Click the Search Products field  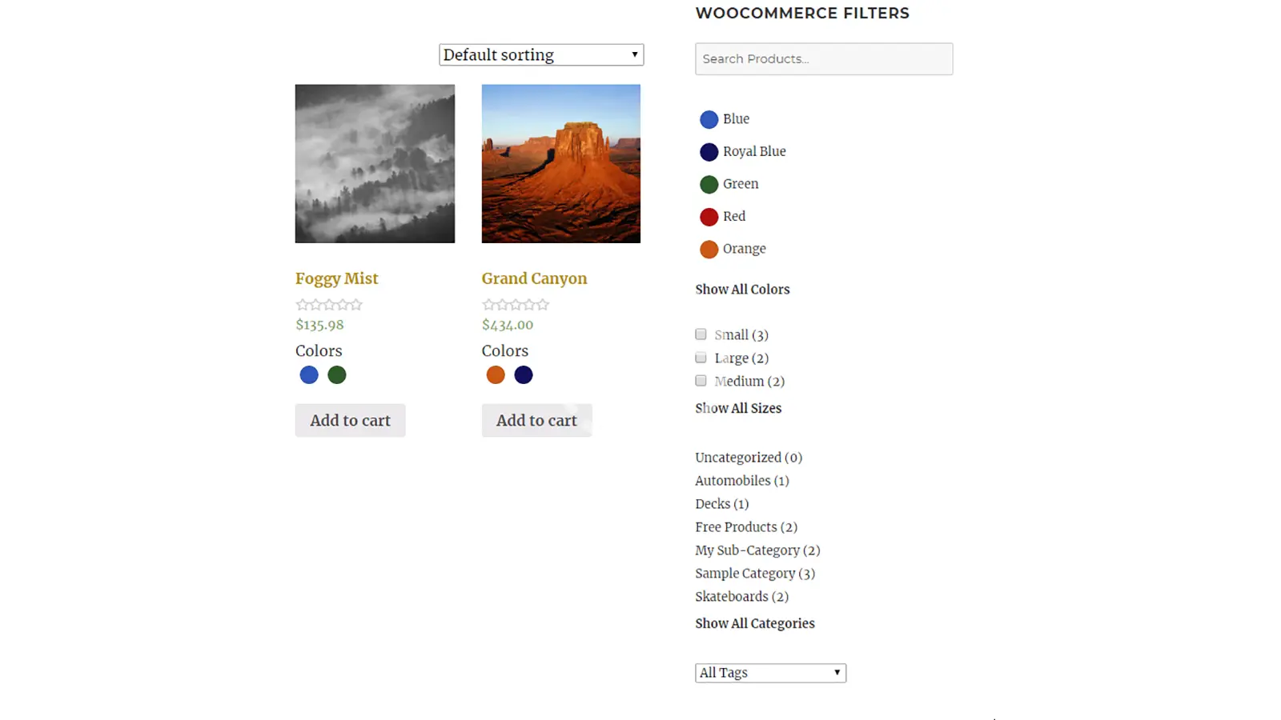(824, 59)
